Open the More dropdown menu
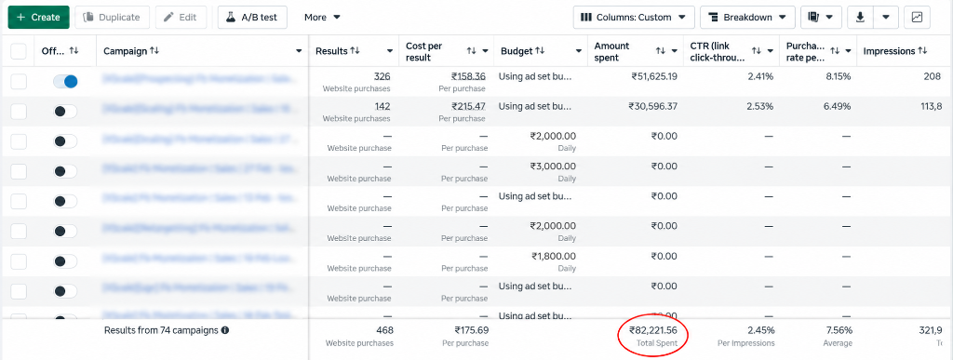 (x=322, y=17)
